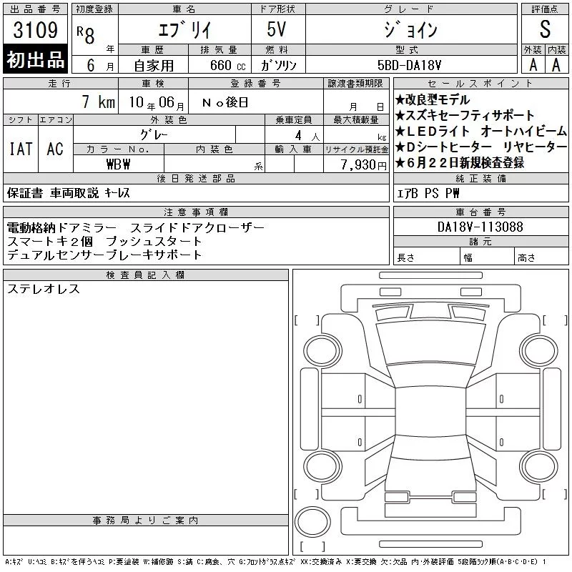The width and height of the screenshot is (572, 572).
Task: Select the 初出品 black badge
Action: pyautogui.click(x=35, y=59)
